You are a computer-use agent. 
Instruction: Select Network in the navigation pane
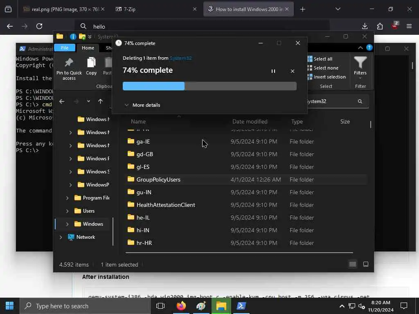86,237
